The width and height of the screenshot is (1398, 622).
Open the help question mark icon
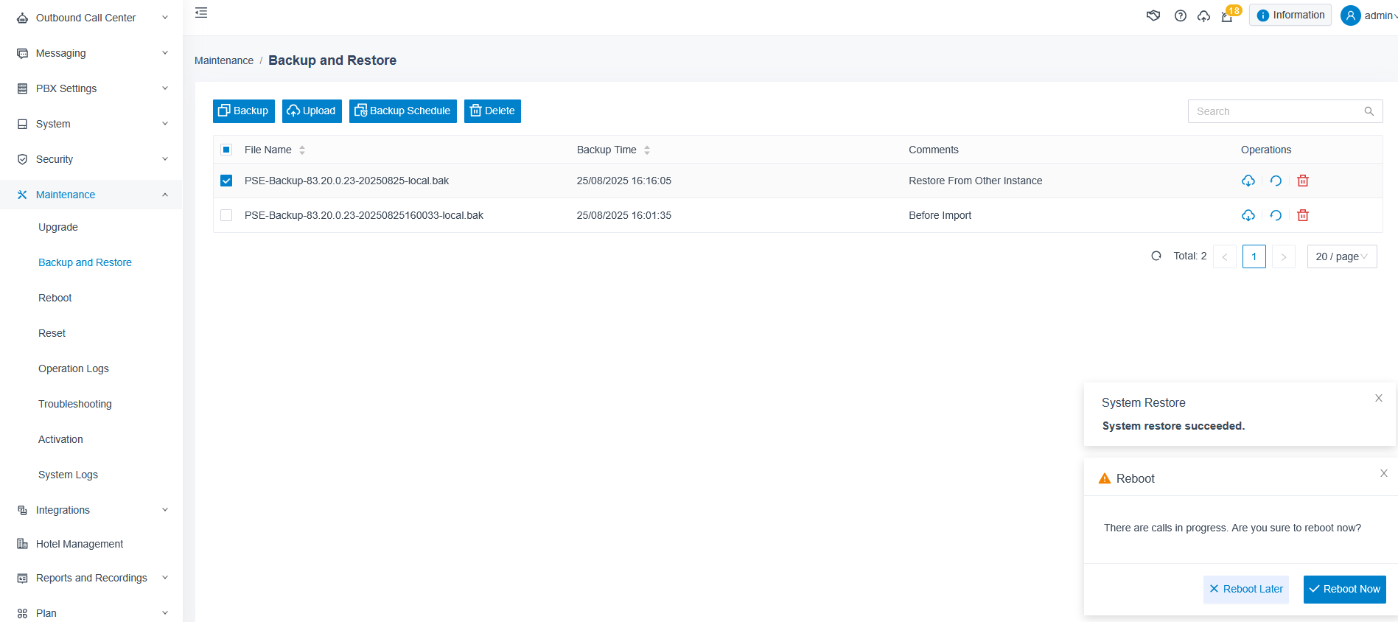coord(1180,15)
